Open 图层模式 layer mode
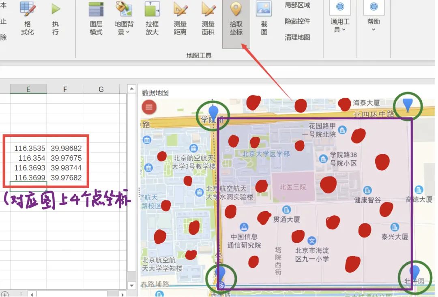This screenshot has width=438, height=297. (x=96, y=18)
